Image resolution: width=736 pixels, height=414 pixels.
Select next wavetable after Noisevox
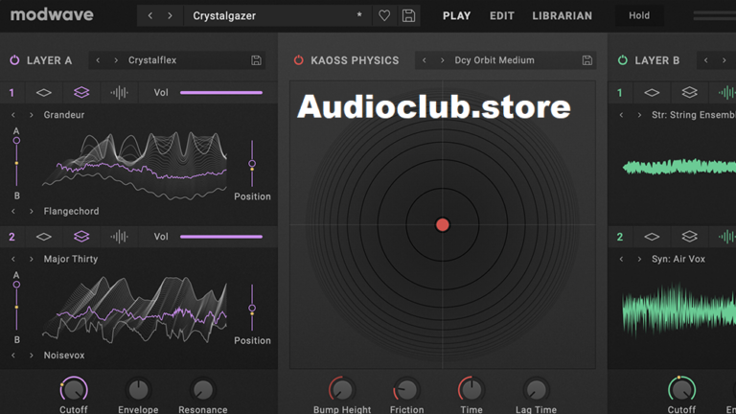[x=31, y=356]
